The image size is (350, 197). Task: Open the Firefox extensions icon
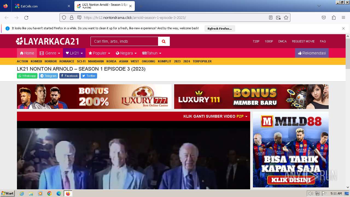click(x=334, y=18)
